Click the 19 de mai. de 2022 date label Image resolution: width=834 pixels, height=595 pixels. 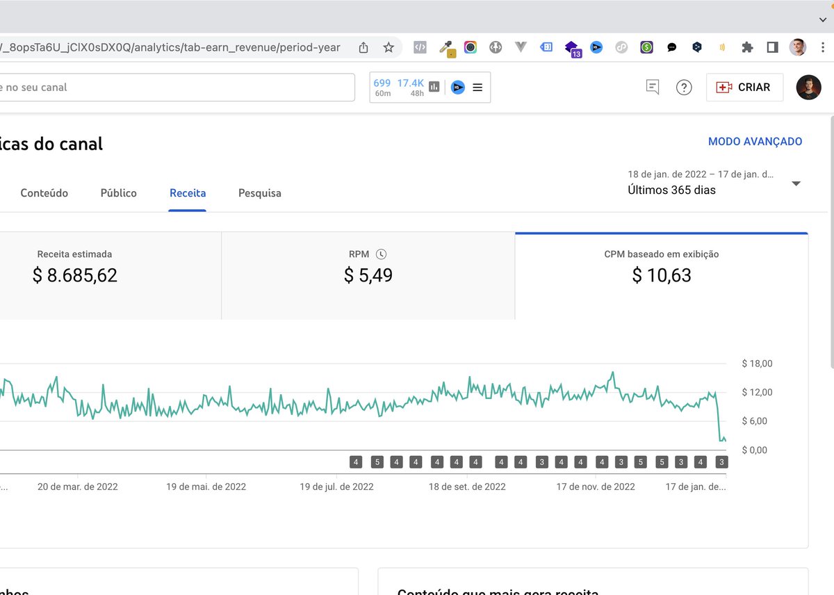tap(206, 487)
